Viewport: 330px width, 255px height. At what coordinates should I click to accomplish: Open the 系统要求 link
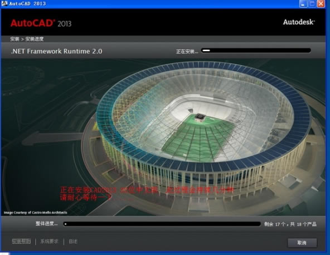click(x=49, y=241)
